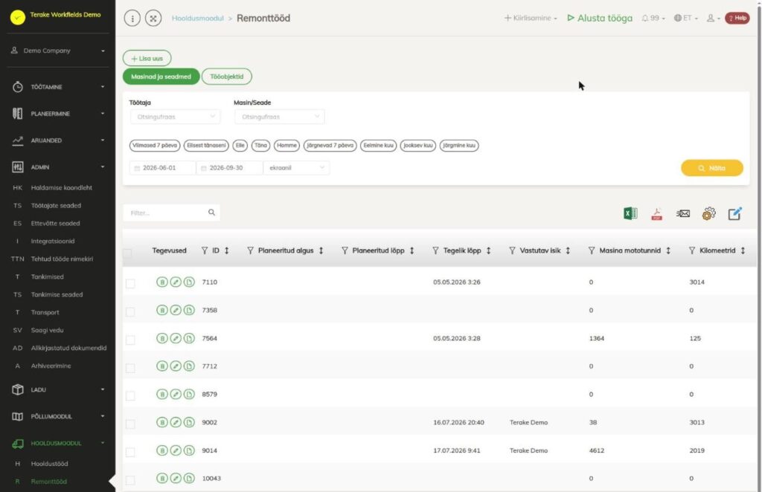
Task: Click the pencil edit icon for row 7110
Action: 176,282
